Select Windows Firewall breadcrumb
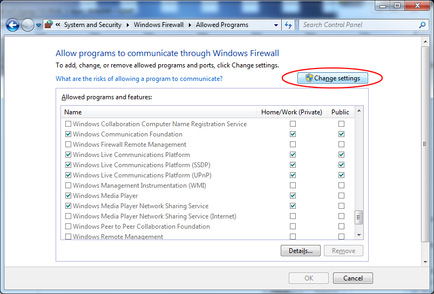 tap(159, 25)
